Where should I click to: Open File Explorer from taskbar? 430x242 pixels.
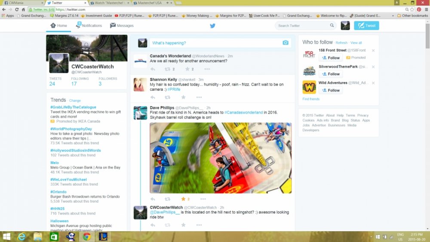click(x=37, y=236)
